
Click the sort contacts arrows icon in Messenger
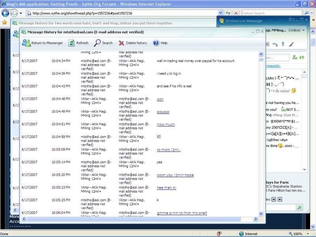[302, 57]
